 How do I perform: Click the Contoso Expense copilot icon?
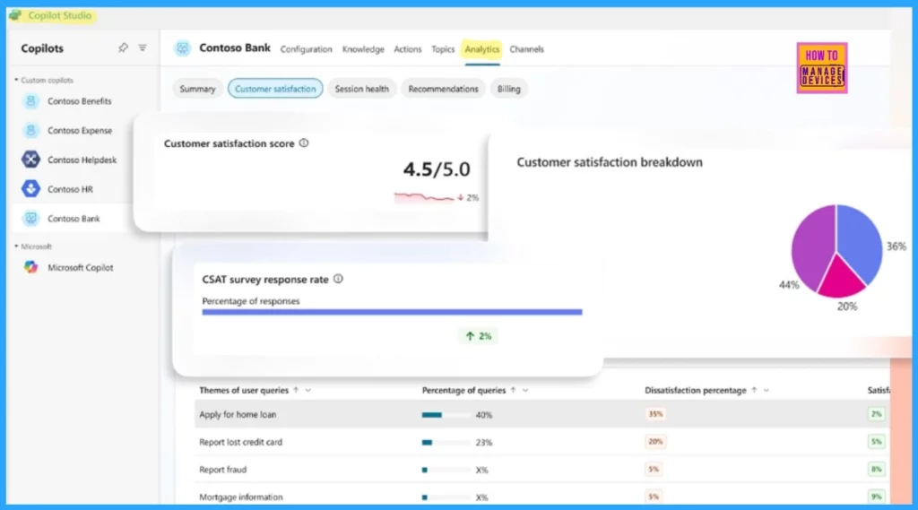pos(31,130)
